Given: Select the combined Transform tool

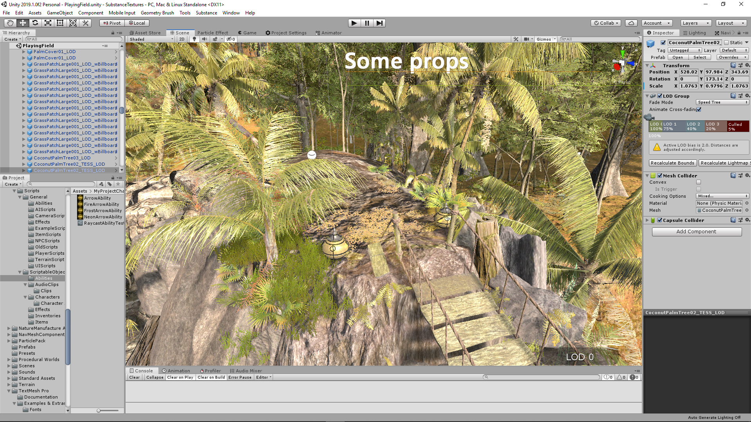Looking at the screenshot, I should point(73,23).
